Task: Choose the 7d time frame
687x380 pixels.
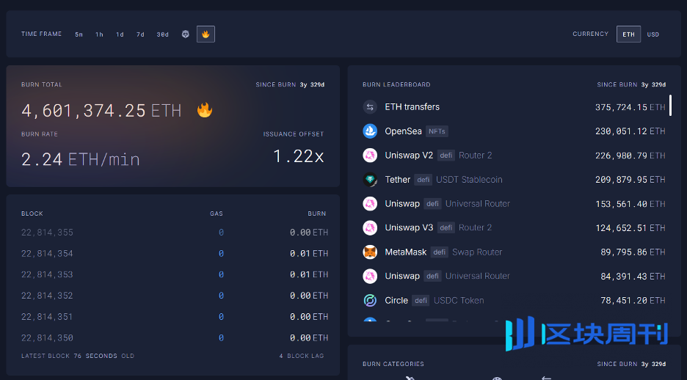Action: pyautogui.click(x=140, y=34)
